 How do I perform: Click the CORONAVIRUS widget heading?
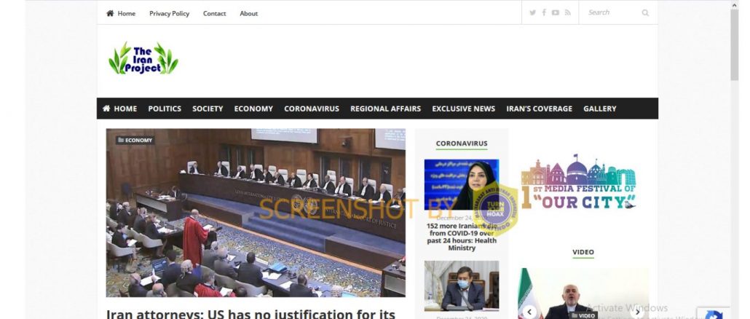462,143
